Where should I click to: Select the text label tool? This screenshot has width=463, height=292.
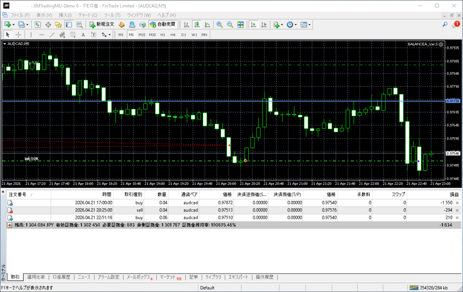[x=83, y=35]
